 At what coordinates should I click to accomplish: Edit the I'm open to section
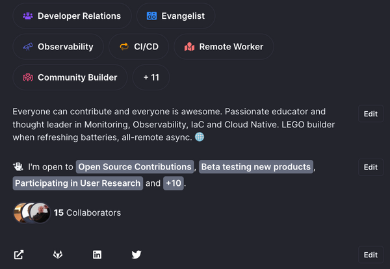tap(370, 167)
